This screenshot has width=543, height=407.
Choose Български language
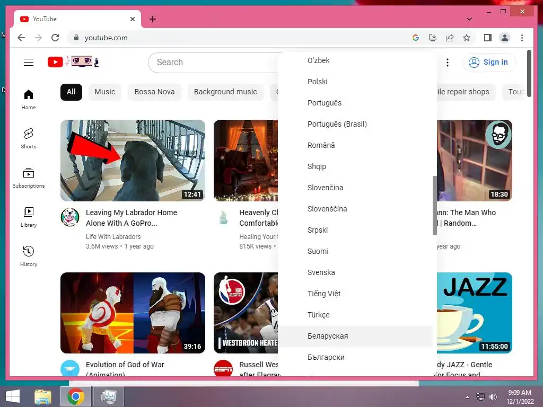355,357
